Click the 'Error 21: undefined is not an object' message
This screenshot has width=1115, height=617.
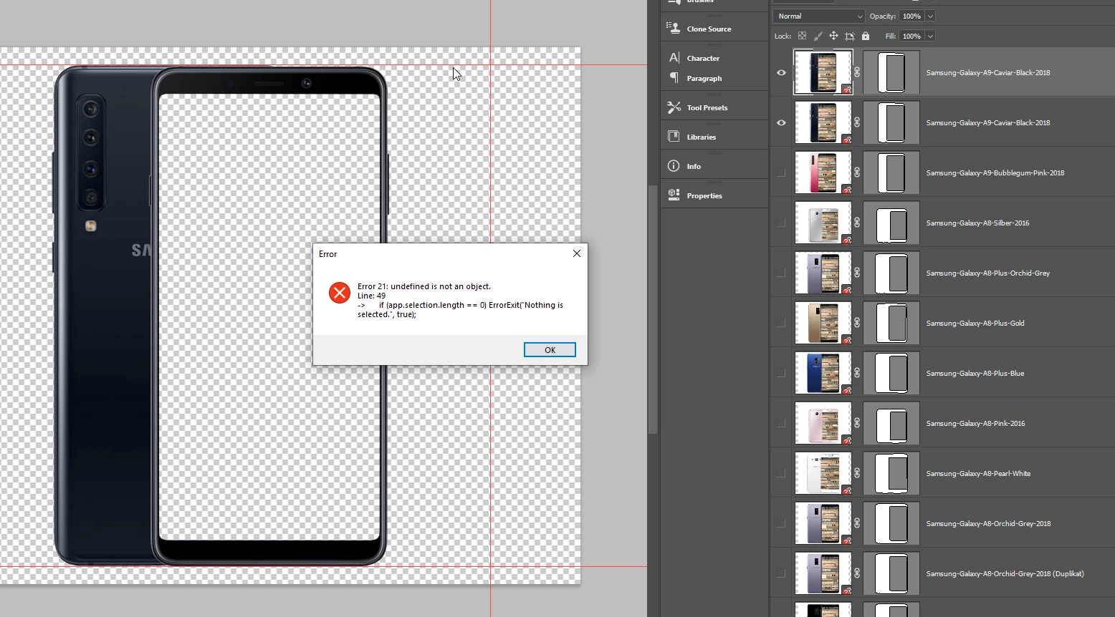click(x=424, y=286)
